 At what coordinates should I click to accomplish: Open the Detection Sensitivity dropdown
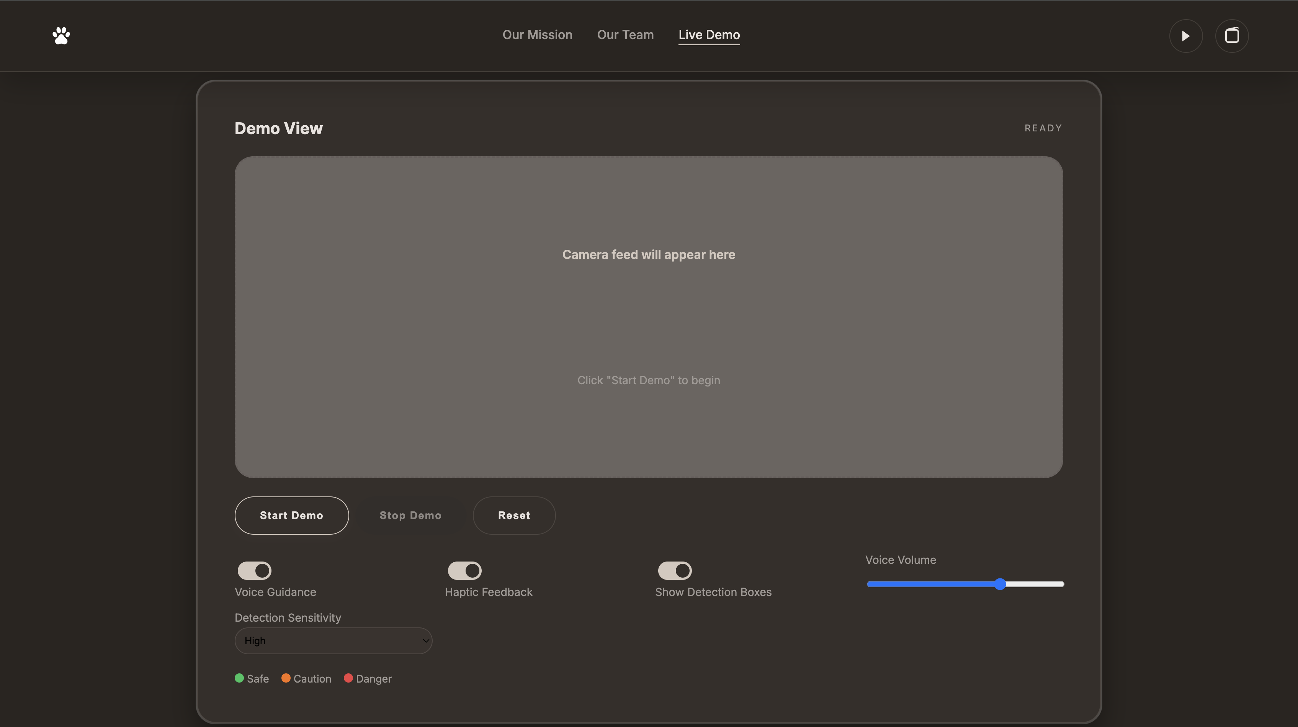point(333,641)
